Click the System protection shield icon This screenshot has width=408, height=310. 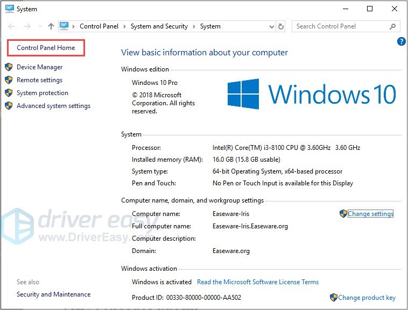point(9,93)
